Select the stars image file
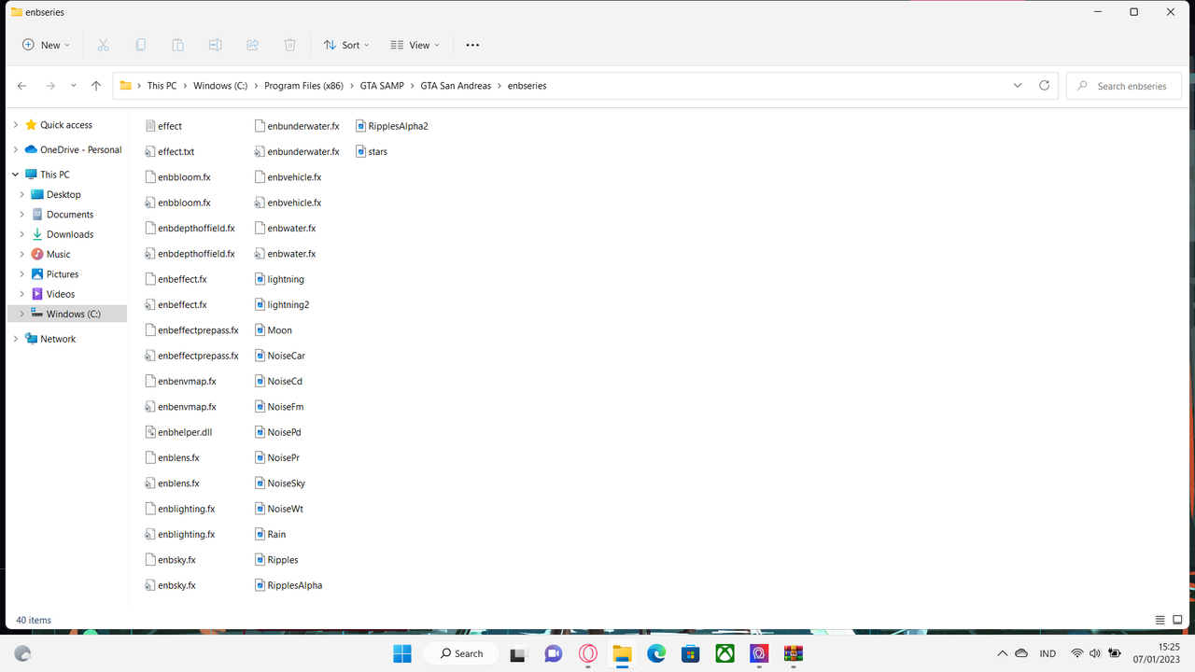The image size is (1195, 672). (x=372, y=151)
